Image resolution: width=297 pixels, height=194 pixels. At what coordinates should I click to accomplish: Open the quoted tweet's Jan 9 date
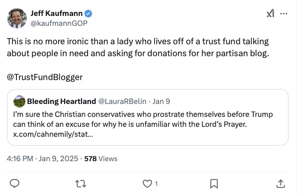coord(161,101)
